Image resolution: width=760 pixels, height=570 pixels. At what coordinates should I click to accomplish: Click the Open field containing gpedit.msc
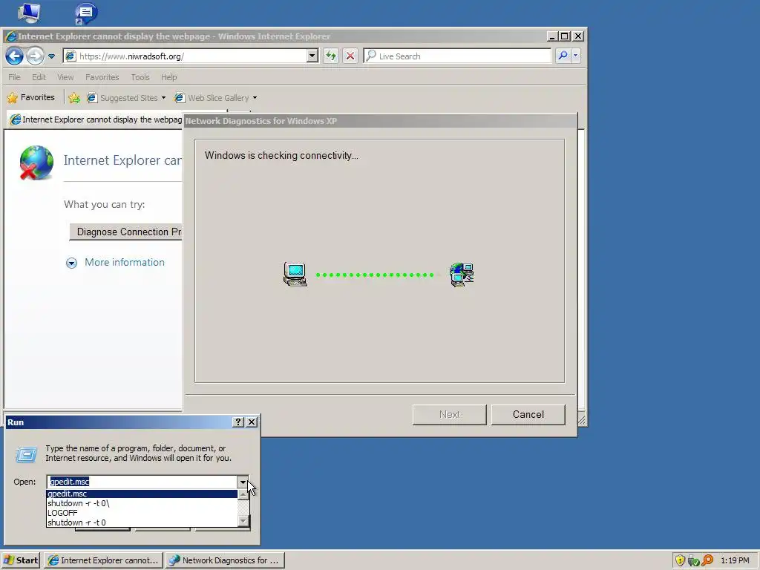point(143,482)
